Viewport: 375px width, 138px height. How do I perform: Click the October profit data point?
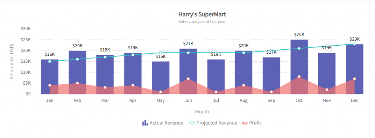(x=299, y=77)
